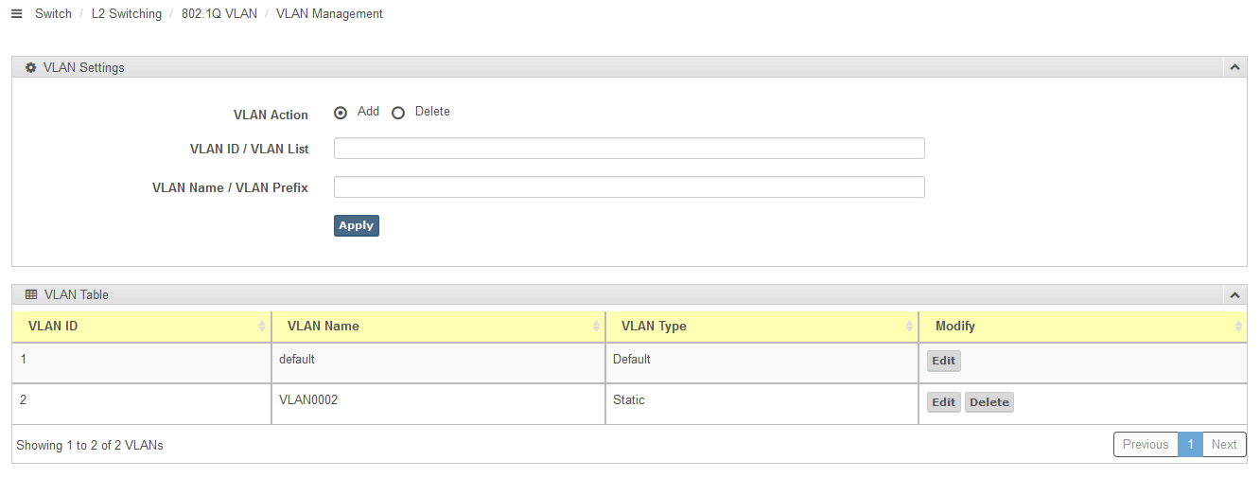The height and width of the screenshot is (478, 1260).
Task: Click the VLAN Table grid icon
Action: tap(31, 294)
